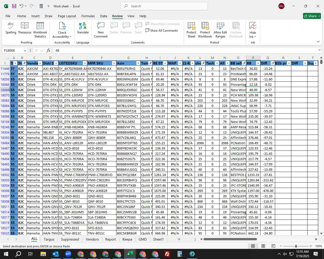Viewport: 324px width, 259px height.
Task: Select column P header
Action: (x=253, y=58)
